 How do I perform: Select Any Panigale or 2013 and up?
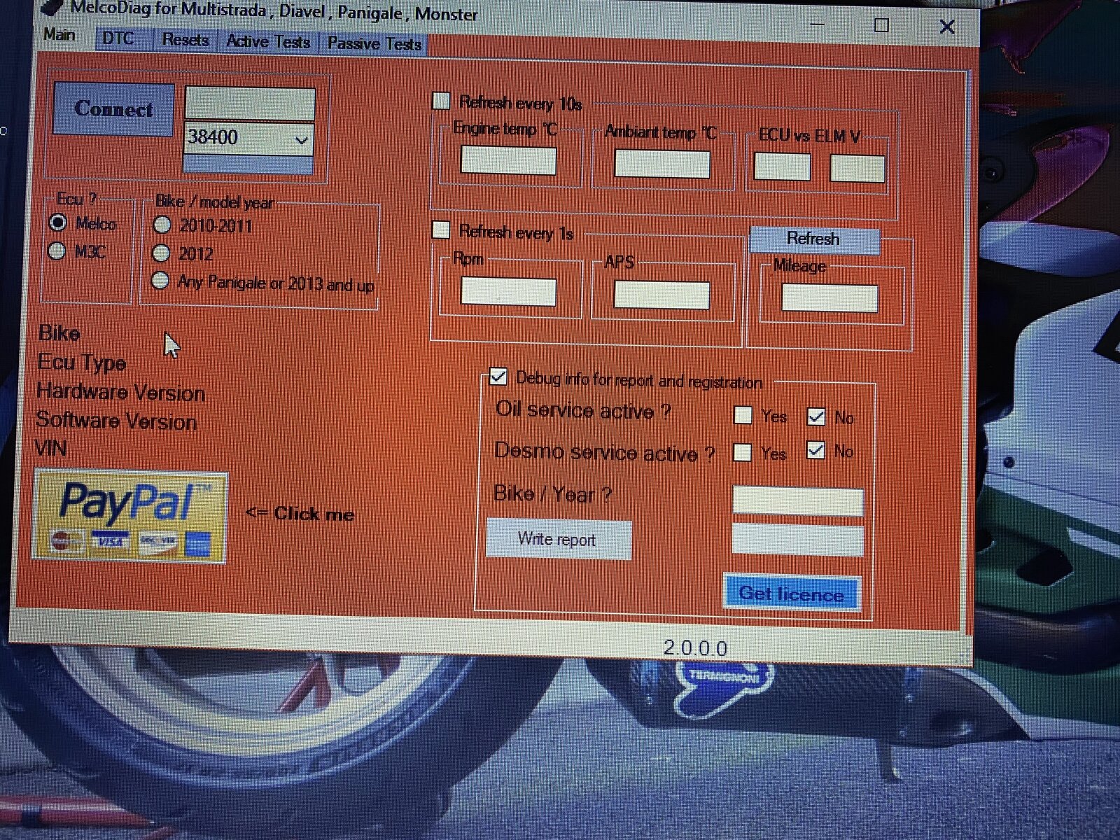160,281
